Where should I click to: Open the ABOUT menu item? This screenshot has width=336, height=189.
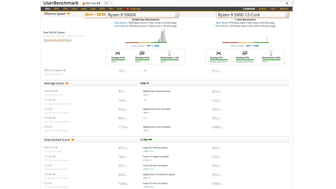coord(284,9)
